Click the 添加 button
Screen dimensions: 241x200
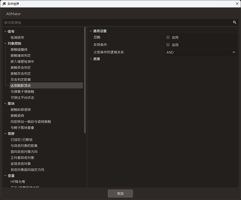[x=120, y=193]
